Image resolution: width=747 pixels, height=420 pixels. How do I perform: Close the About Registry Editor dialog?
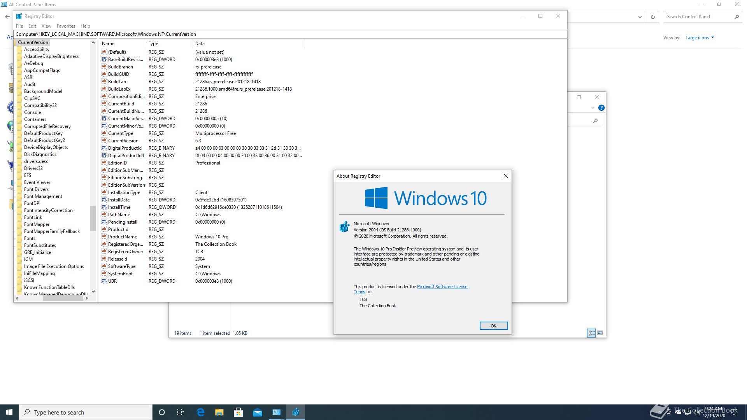pyautogui.click(x=505, y=176)
